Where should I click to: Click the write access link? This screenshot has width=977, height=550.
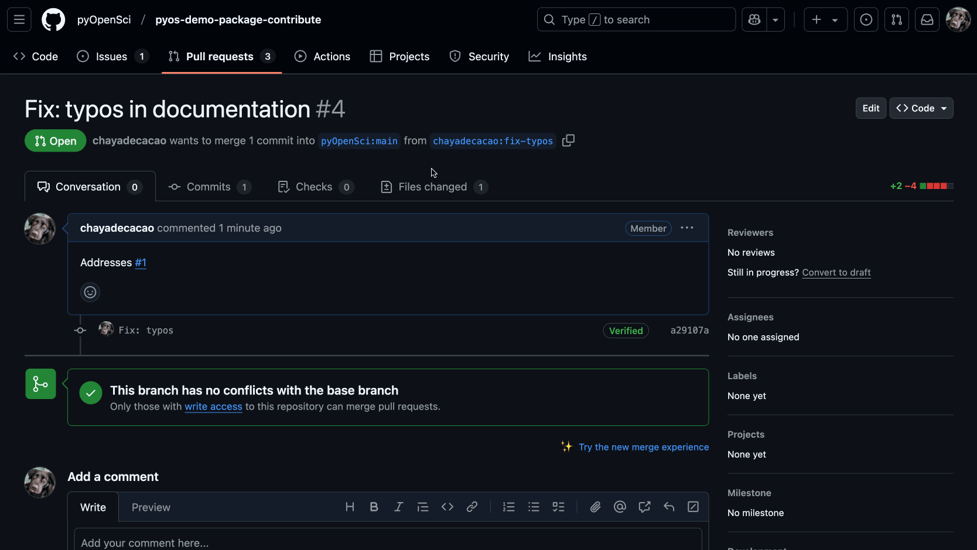(x=213, y=407)
